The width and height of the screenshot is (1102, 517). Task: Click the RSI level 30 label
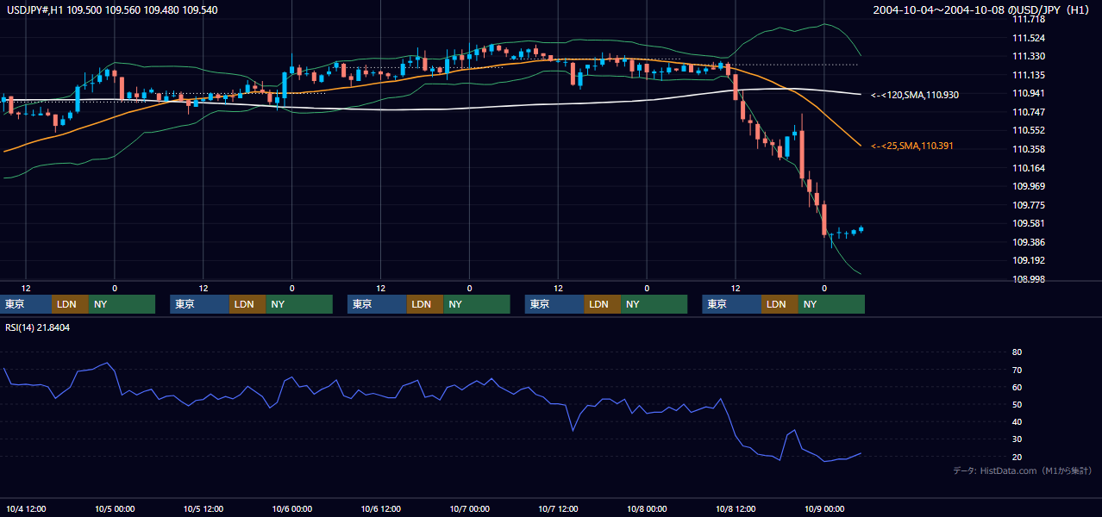[1017, 439]
